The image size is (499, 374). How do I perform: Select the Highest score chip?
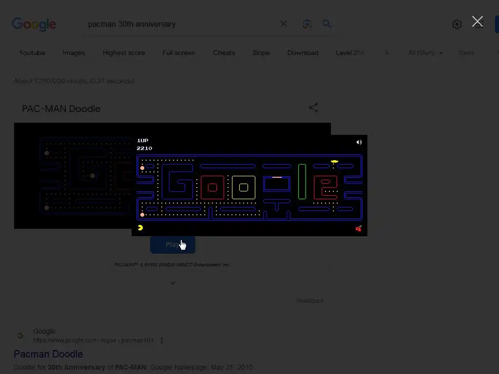point(124,53)
